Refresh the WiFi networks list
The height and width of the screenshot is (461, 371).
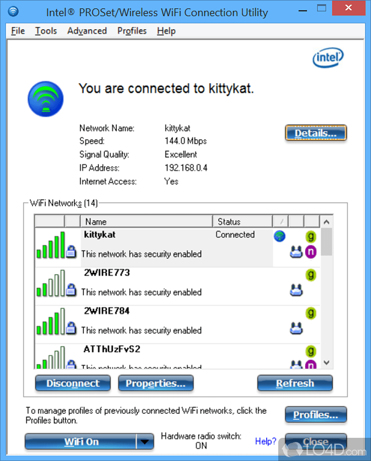(x=295, y=383)
